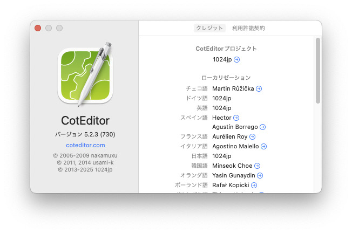The image size is (352, 233).
Task: Follow the arrow link after Agustín Borrego
Action: (262, 127)
